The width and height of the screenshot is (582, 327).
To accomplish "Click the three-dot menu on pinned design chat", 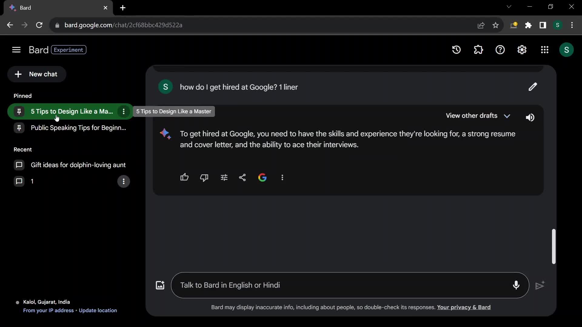I will 123,111.
